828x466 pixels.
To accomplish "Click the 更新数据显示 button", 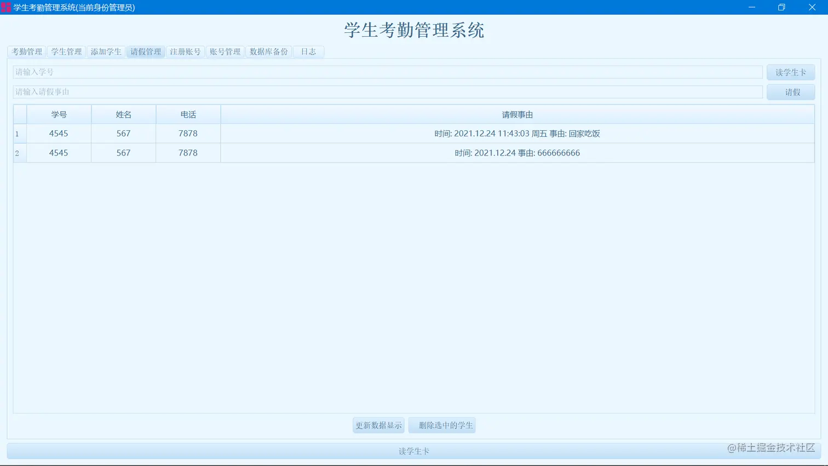I will [x=378, y=425].
